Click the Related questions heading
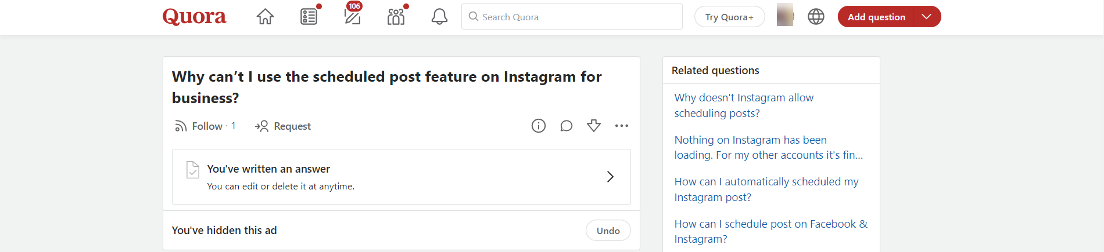The height and width of the screenshot is (252, 1104). click(715, 71)
